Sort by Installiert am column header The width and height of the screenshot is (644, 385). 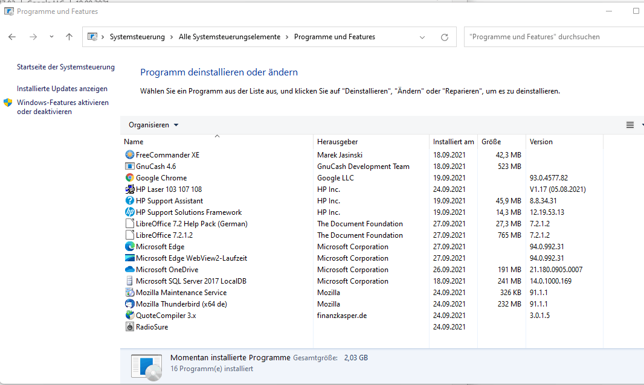[454, 142]
